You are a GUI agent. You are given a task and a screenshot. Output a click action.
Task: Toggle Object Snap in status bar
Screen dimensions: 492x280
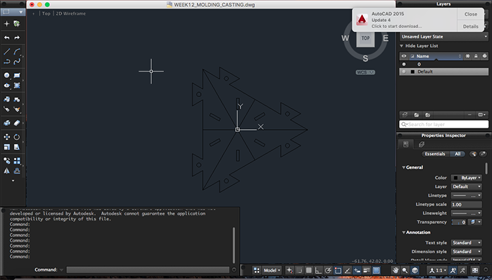(338, 270)
